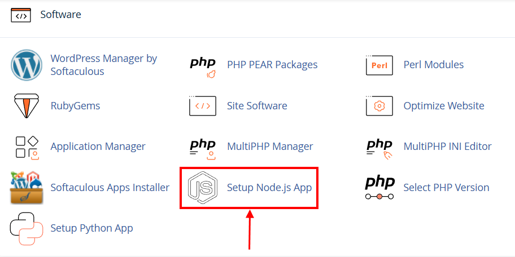Click the Select PHP Version icon
This screenshot has height=257, width=515.
click(x=379, y=188)
